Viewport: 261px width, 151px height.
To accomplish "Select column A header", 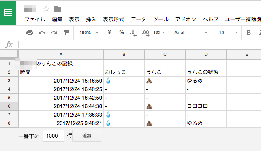I will click(61, 54).
